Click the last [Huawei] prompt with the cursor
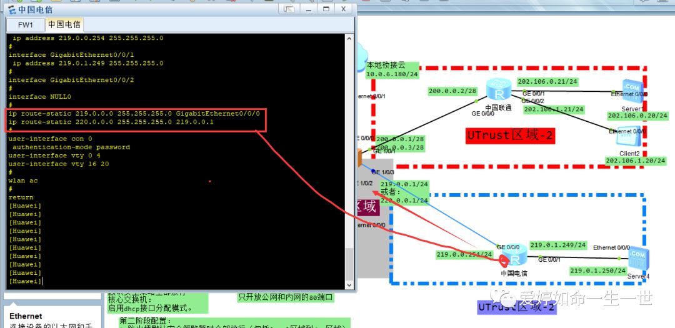This screenshot has width=675, height=328. (25, 282)
